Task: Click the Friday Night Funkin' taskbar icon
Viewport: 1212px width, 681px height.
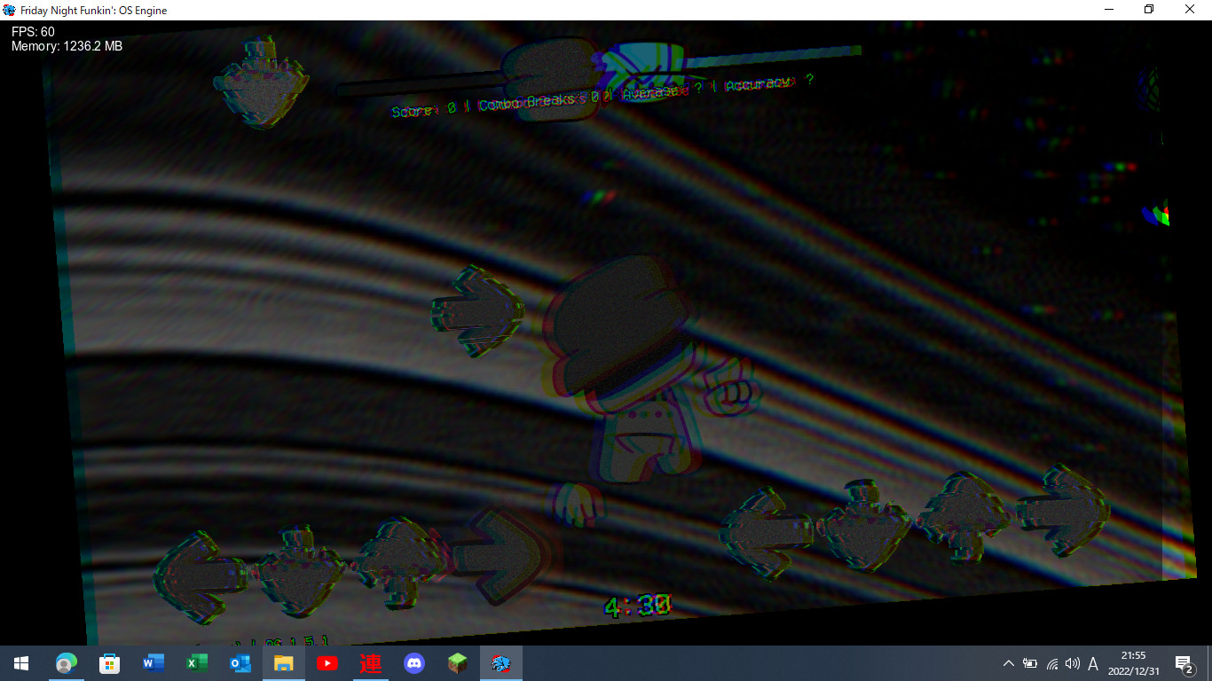Action: click(x=501, y=663)
